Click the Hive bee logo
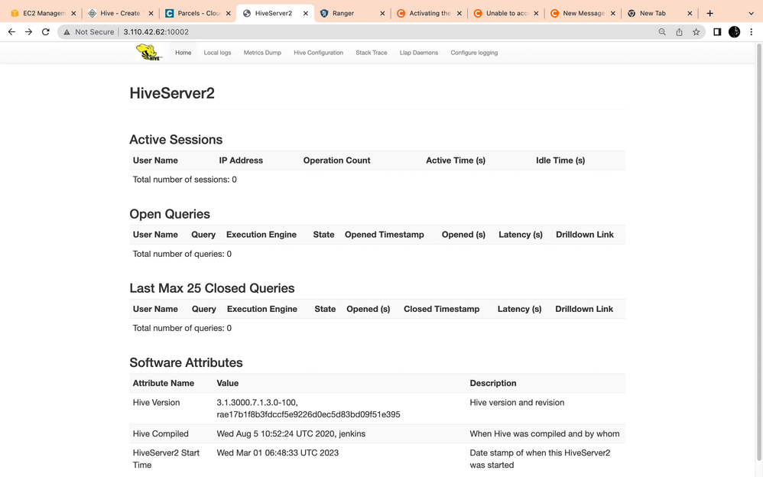The width and height of the screenshot is (763, 477). (148, 52)
